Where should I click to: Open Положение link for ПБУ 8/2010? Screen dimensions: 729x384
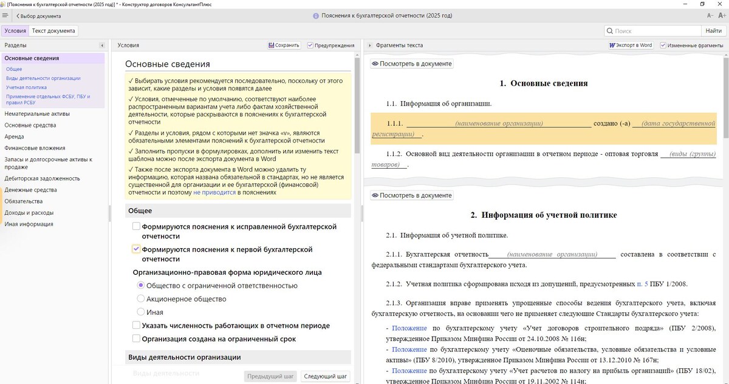point(409,350)
